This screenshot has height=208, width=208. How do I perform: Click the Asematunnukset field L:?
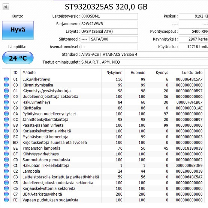[109, 47]
